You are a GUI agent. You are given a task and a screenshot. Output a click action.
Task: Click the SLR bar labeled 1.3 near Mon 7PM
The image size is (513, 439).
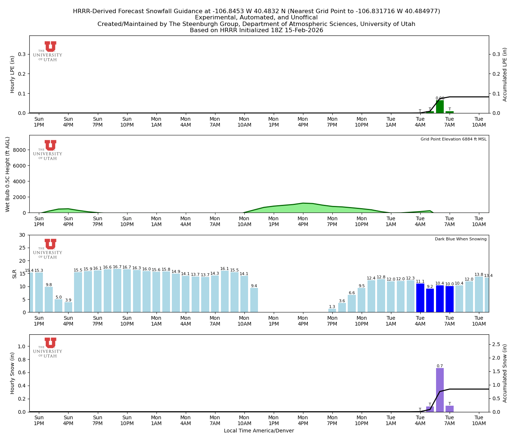332,310
